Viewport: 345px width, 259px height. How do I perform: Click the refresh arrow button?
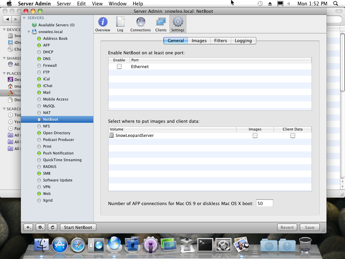[x=53, y=227]
